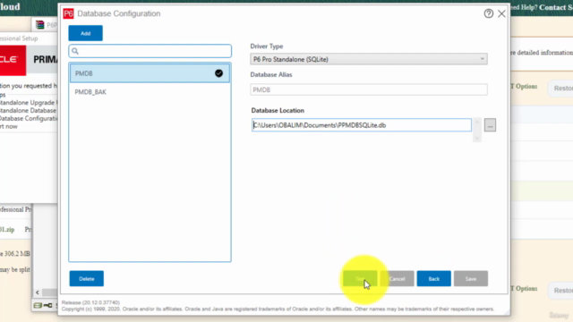The height and width of the screenshot is (322, 573).
Task: Click the search magnifier icon
Action: pos(75,51)
